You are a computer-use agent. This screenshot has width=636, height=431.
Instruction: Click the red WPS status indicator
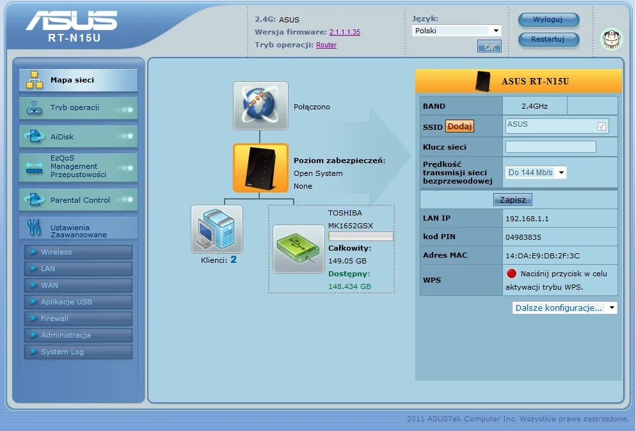click(x=511, y=274)
